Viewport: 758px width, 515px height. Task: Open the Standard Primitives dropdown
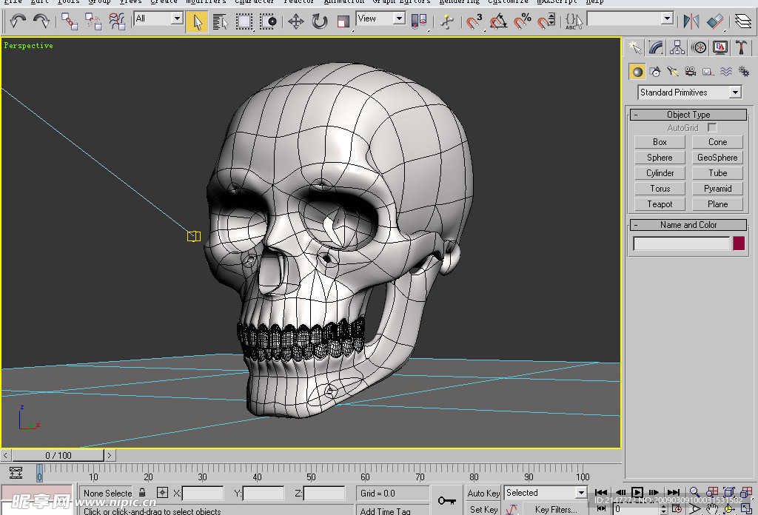(x=689, y=92)
